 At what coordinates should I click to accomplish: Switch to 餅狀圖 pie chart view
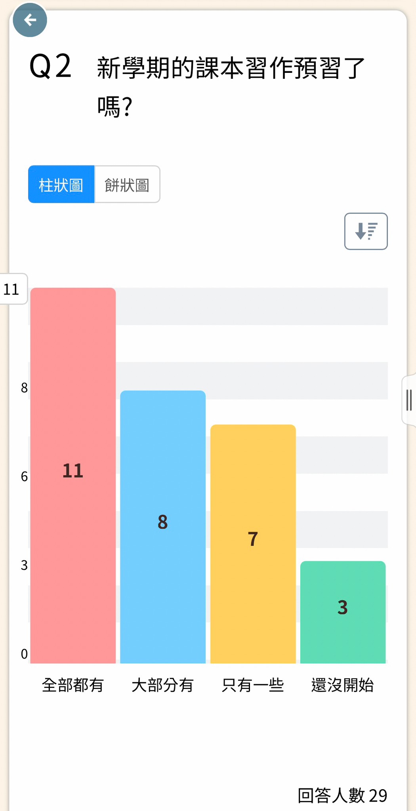coord(127,185)
